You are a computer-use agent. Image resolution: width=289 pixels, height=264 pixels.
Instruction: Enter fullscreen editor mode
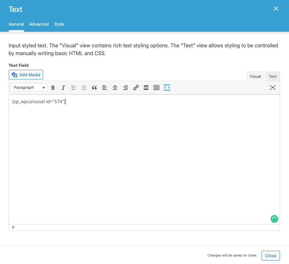(x=272, y=88)
